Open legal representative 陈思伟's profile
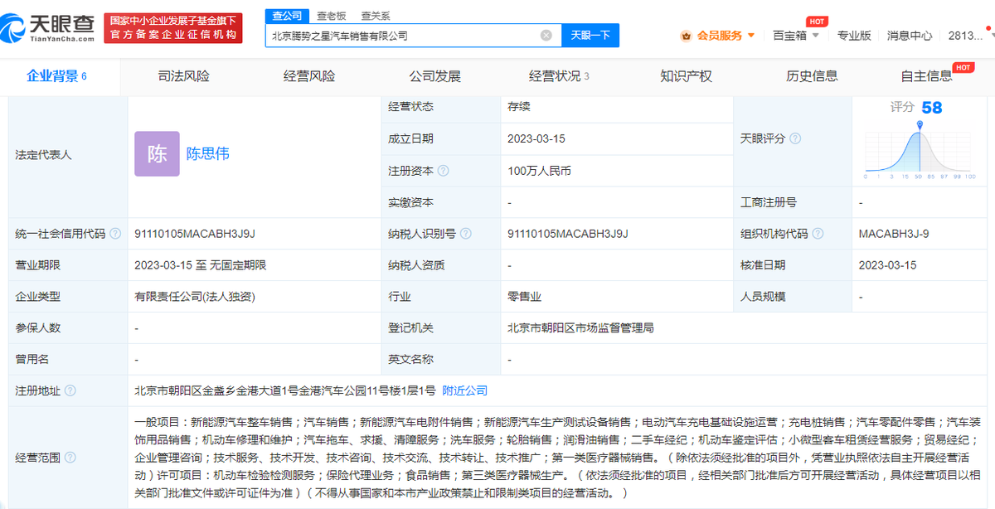 tap(207, 154)
